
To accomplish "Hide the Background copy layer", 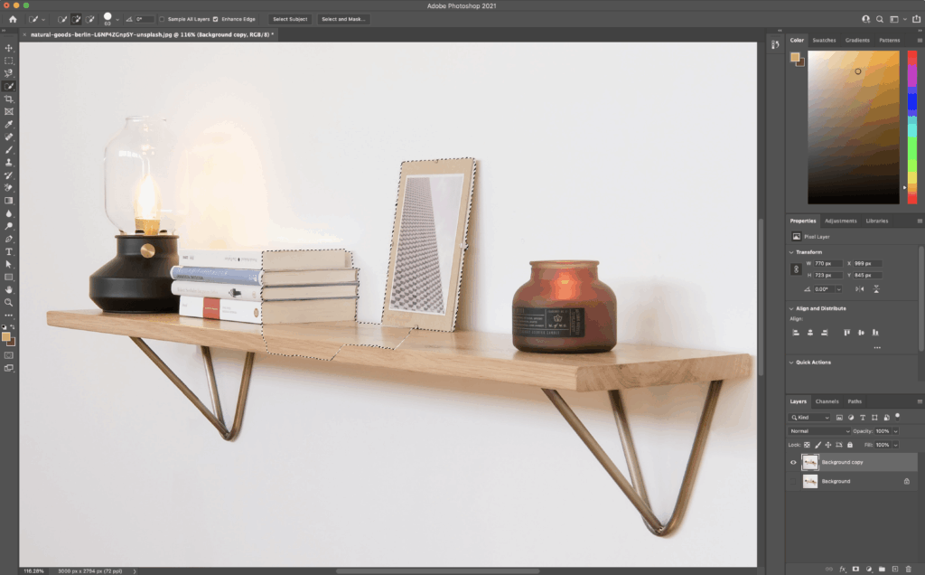I will (x=793, y=462).
